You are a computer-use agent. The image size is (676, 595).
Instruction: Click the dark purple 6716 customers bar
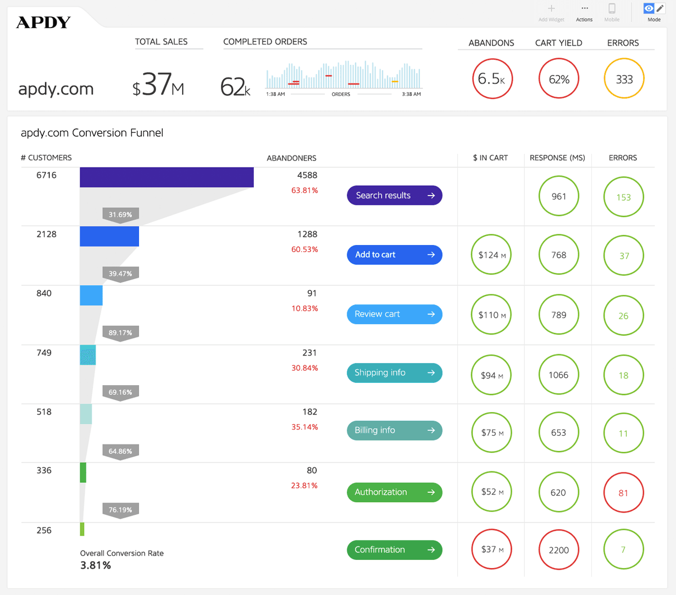(x=167, y=177)
